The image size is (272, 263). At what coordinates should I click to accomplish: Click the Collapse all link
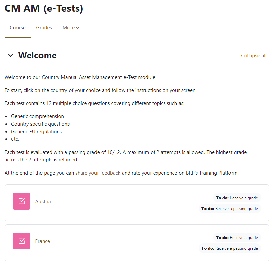pos(253,56)
